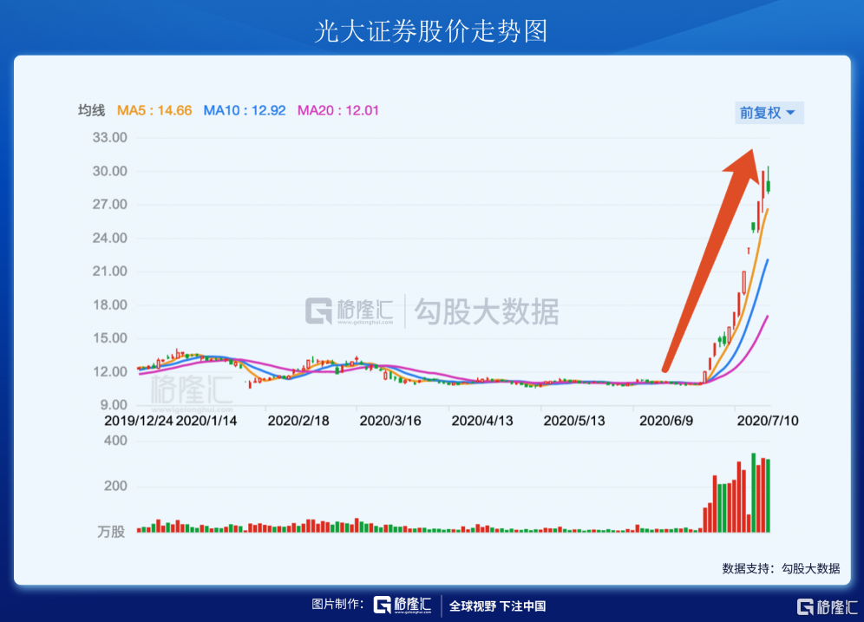Open the 前复权 adjustment dropdown
This screenshot has height=622, width=864.
769,113
